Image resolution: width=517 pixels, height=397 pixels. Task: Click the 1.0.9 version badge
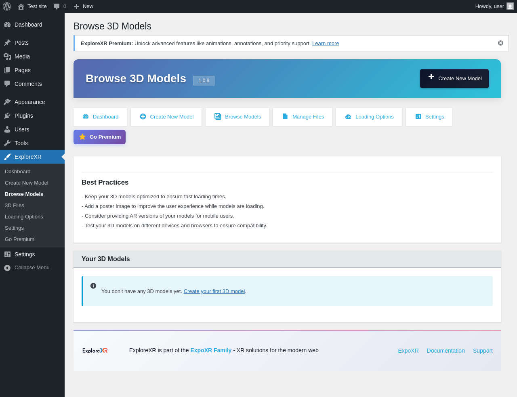[204, 81]
